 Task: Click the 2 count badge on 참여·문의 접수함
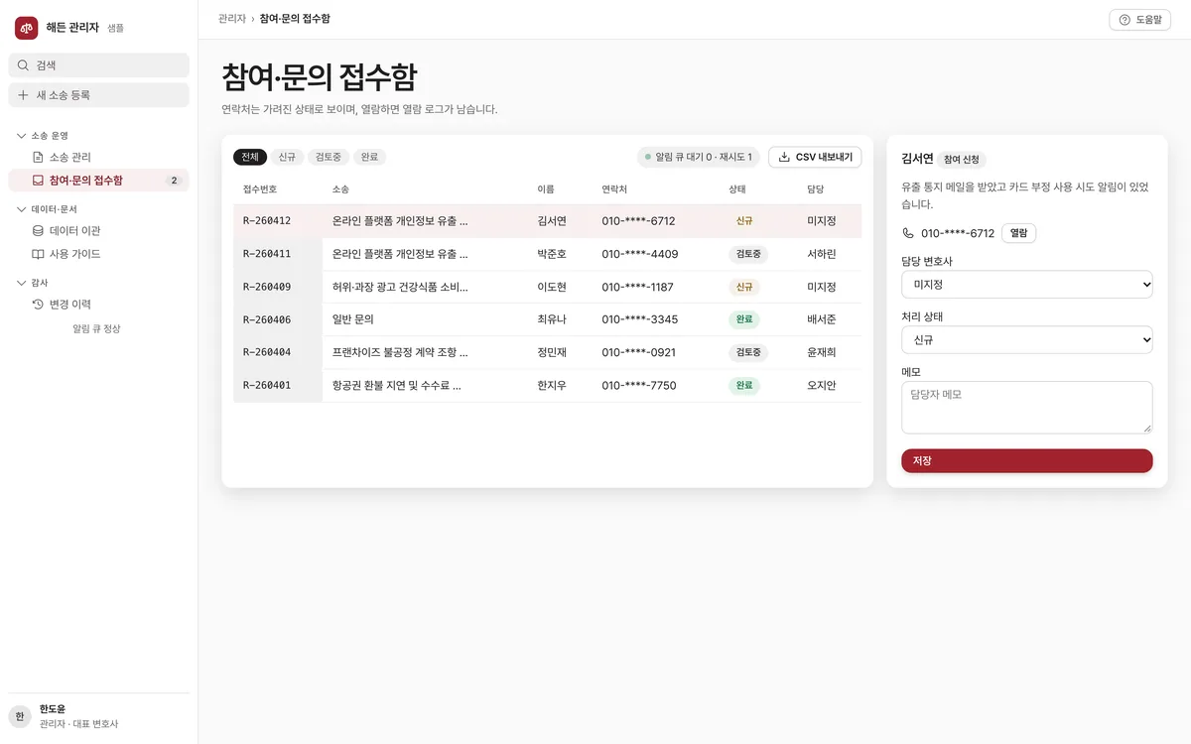174,181
